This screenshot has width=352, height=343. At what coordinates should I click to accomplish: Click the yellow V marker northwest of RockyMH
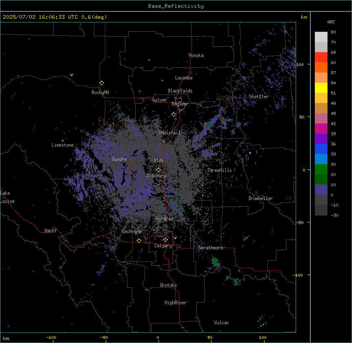(71, 75)
